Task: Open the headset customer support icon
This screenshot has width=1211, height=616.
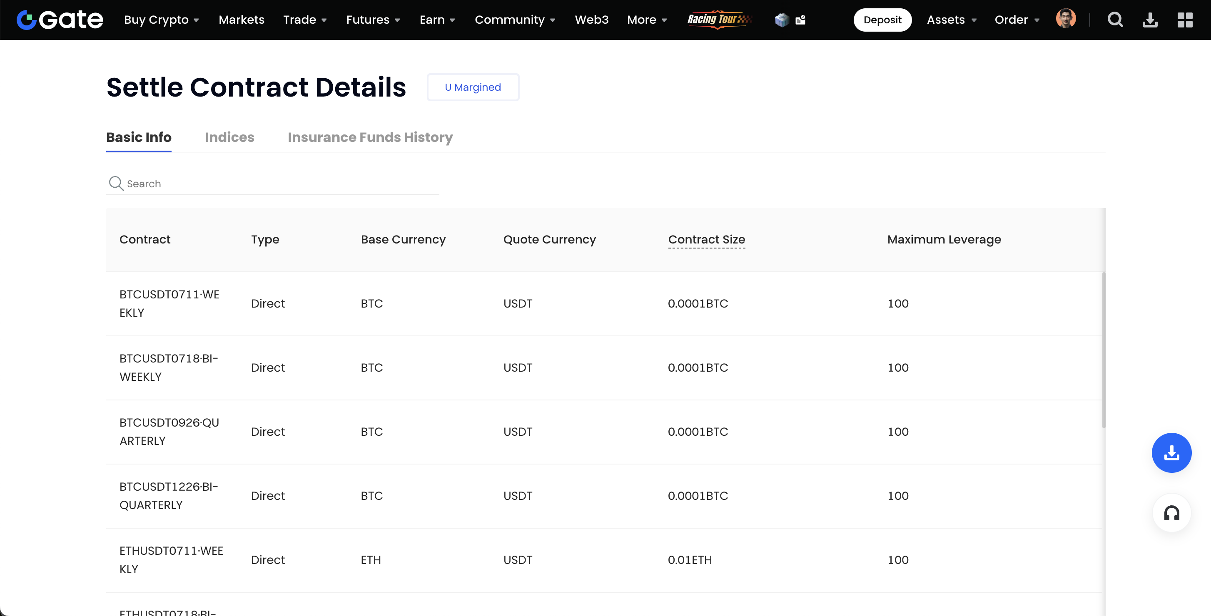Action: click(1171, 513)
